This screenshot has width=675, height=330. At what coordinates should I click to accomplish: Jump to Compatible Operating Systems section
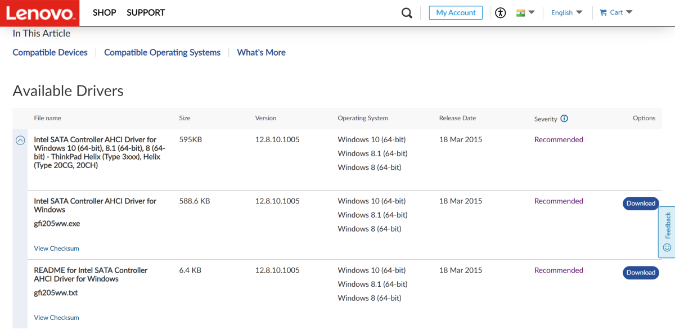point(162,52)
